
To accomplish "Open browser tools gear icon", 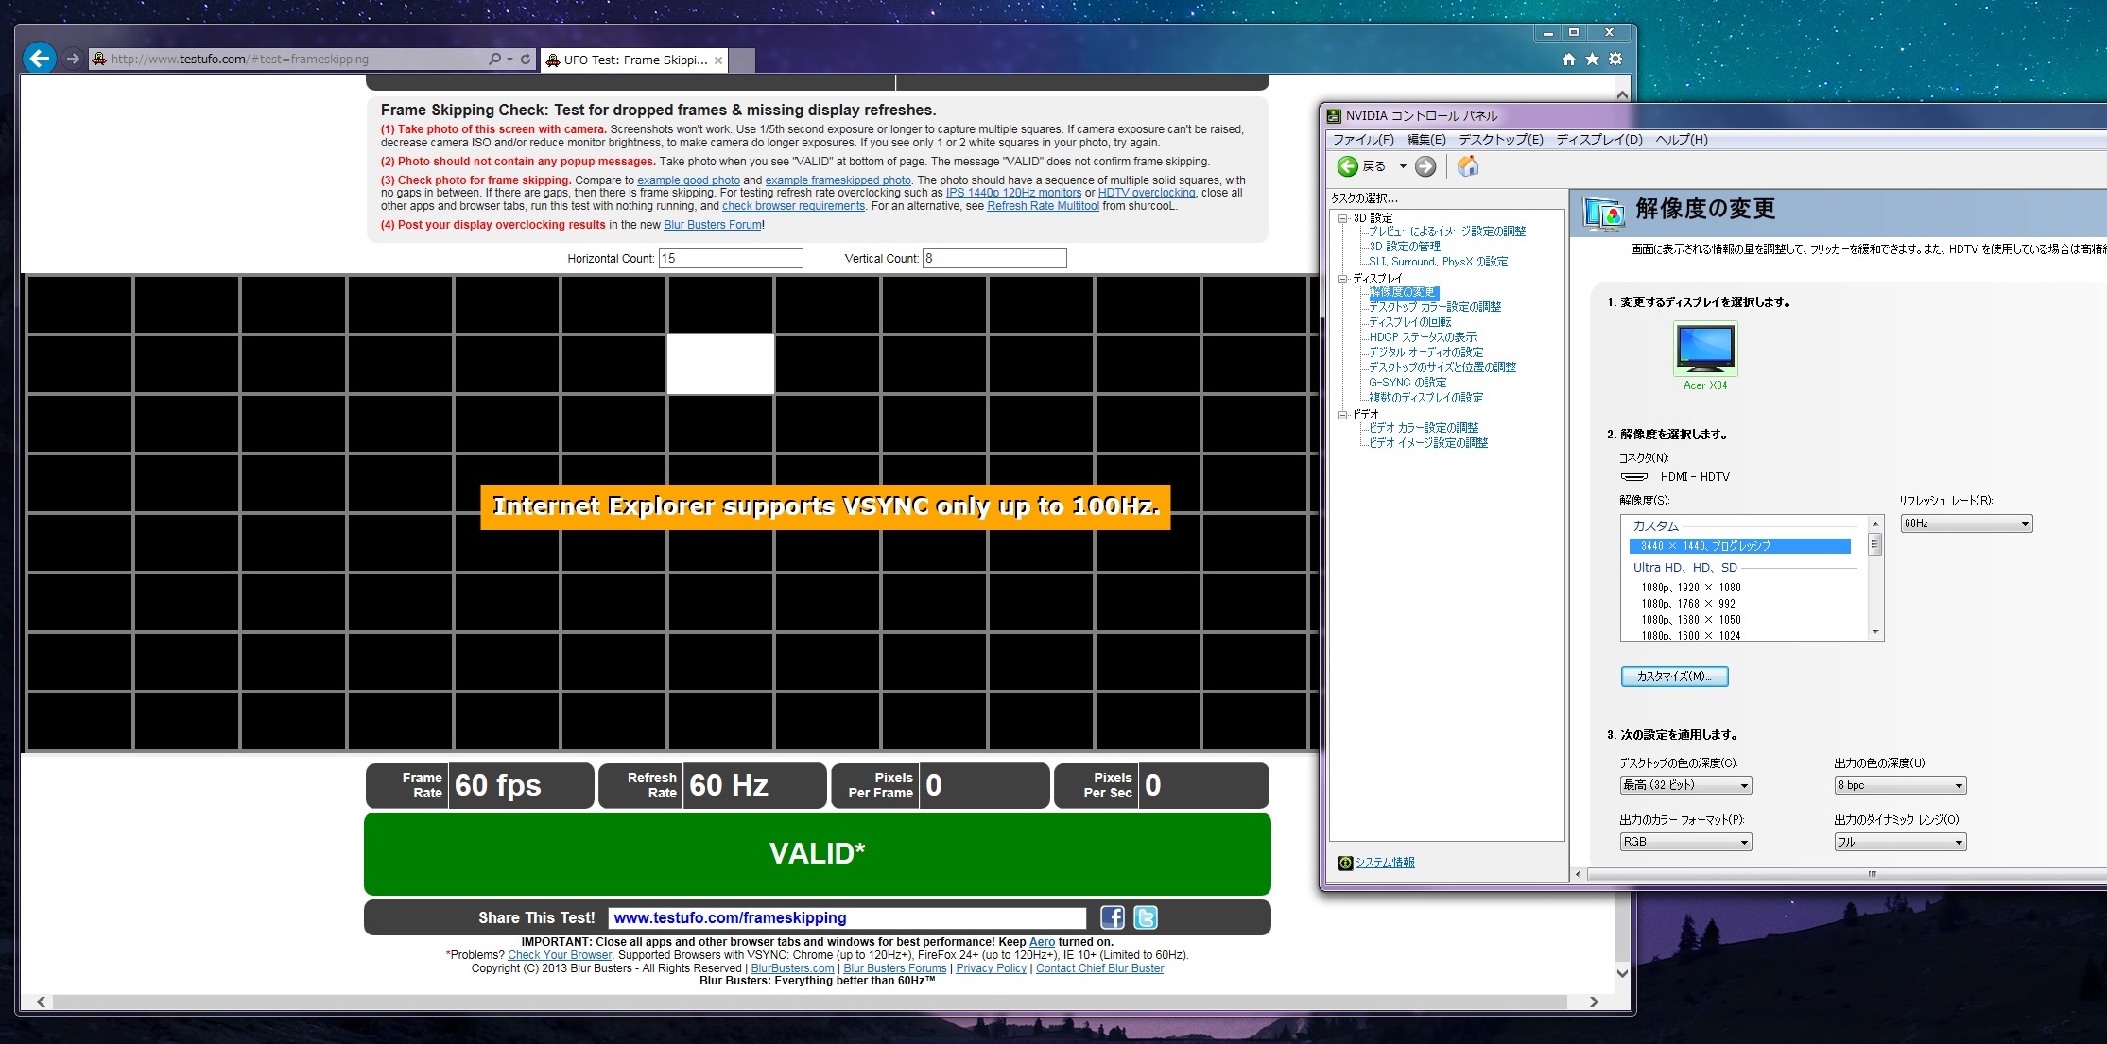I will coord(1615,59).
